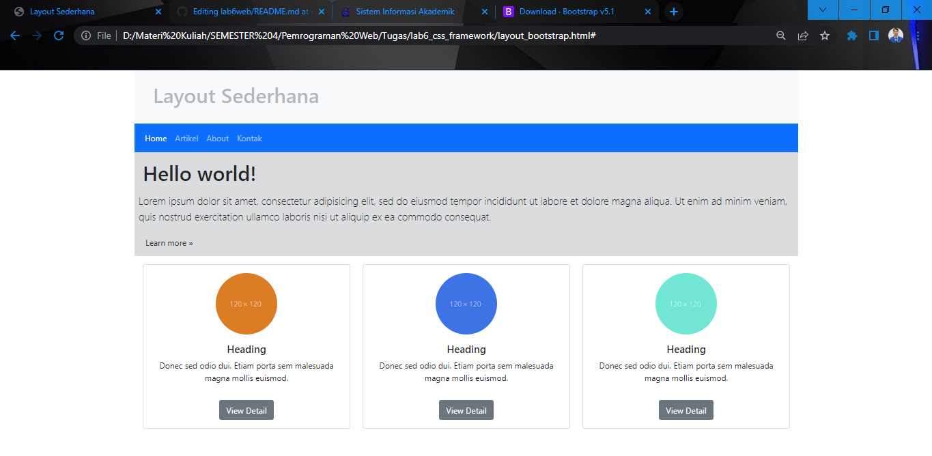
Task: Open the Artikel navigation link
Action: (x=186, y=138)
